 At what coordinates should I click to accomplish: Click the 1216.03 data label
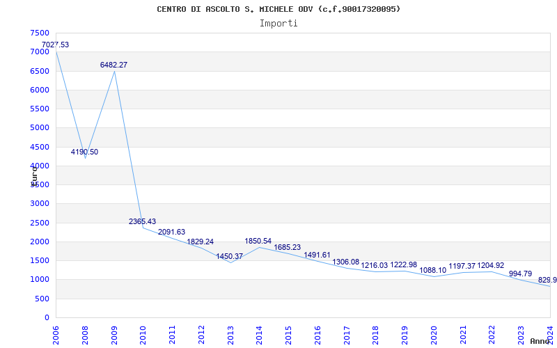pos(375,266)
